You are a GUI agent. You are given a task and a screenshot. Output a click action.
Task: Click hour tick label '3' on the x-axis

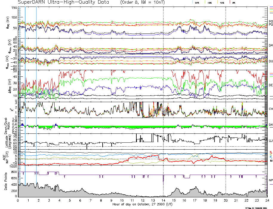(x=49, y=200)
